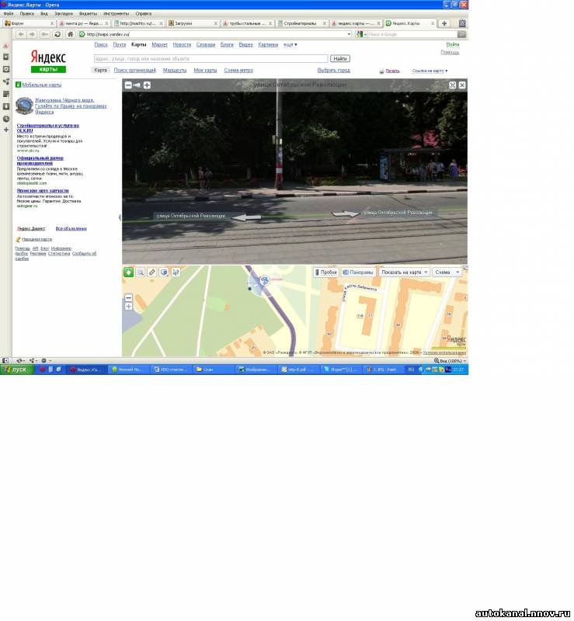This screenshot has width=574, height=621.
Task: Open the Схема метро link
Action: 238,70
